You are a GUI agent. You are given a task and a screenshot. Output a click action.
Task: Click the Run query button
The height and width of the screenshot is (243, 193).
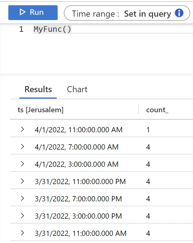(x=33, y=12)
